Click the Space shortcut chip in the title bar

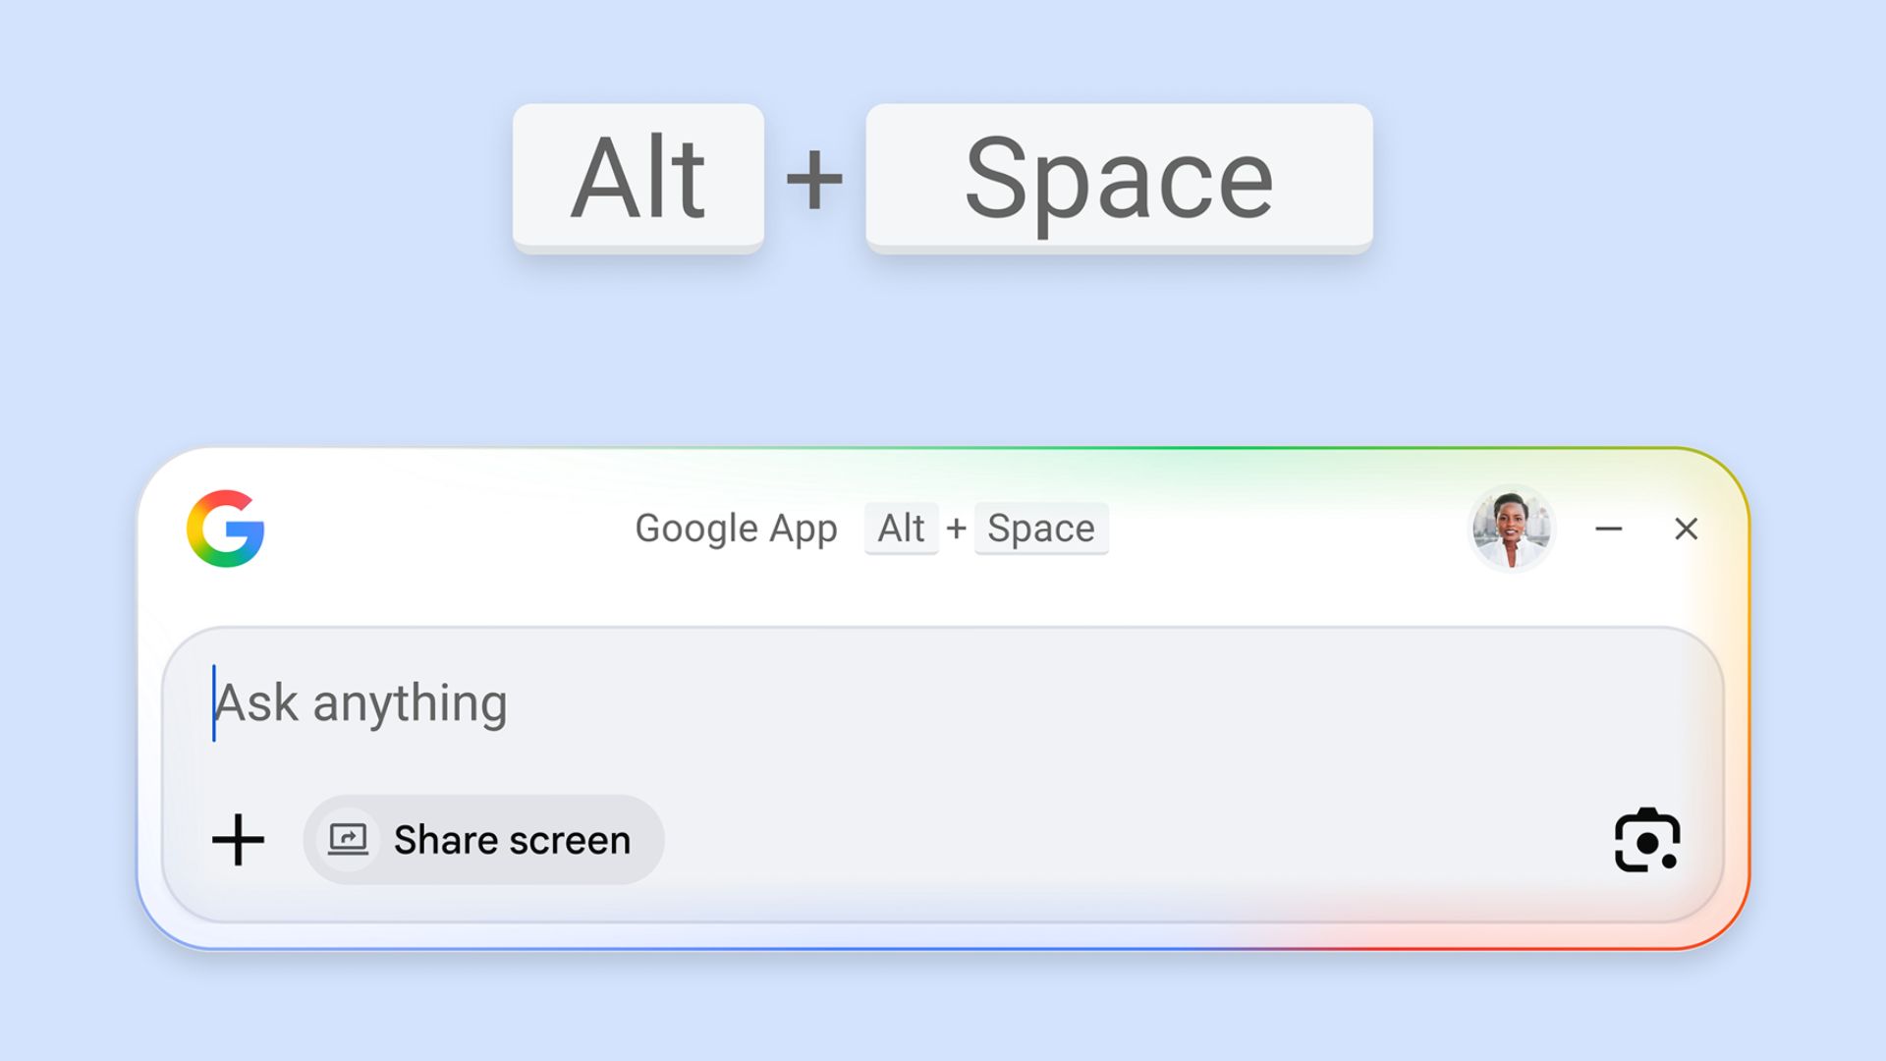[x=1041, y=528]
